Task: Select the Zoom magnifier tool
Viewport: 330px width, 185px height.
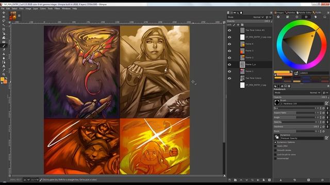Action: tap(4, 74)
